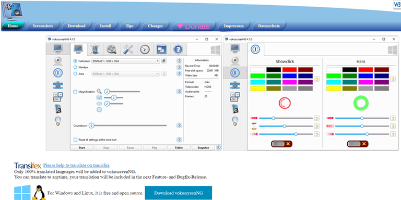
Task: Open info icon on the Countdown row
Action: pos(179,126)
